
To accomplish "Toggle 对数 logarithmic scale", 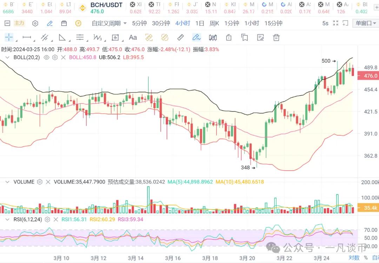I will coord(354,258).
